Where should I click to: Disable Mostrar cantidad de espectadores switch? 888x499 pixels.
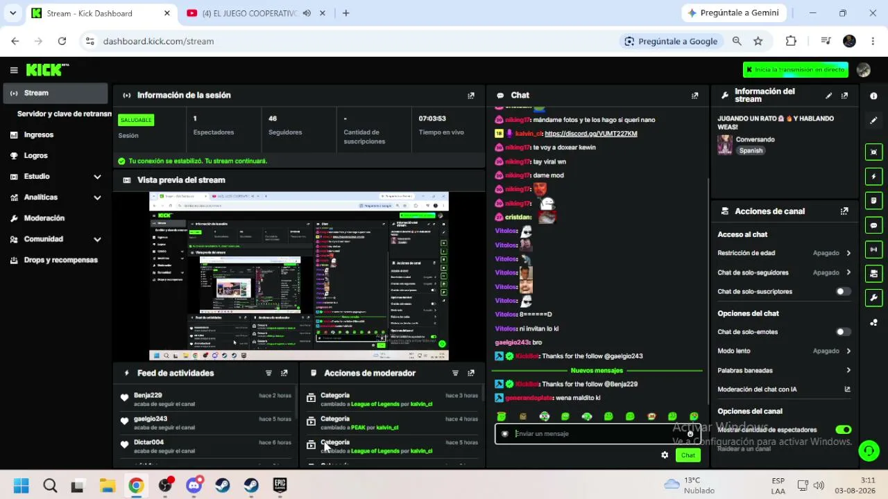click(843, 430)
